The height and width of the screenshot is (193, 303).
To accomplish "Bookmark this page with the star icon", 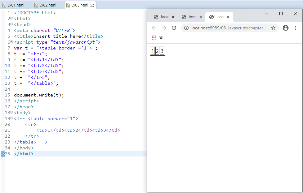I will coord(273,28).
